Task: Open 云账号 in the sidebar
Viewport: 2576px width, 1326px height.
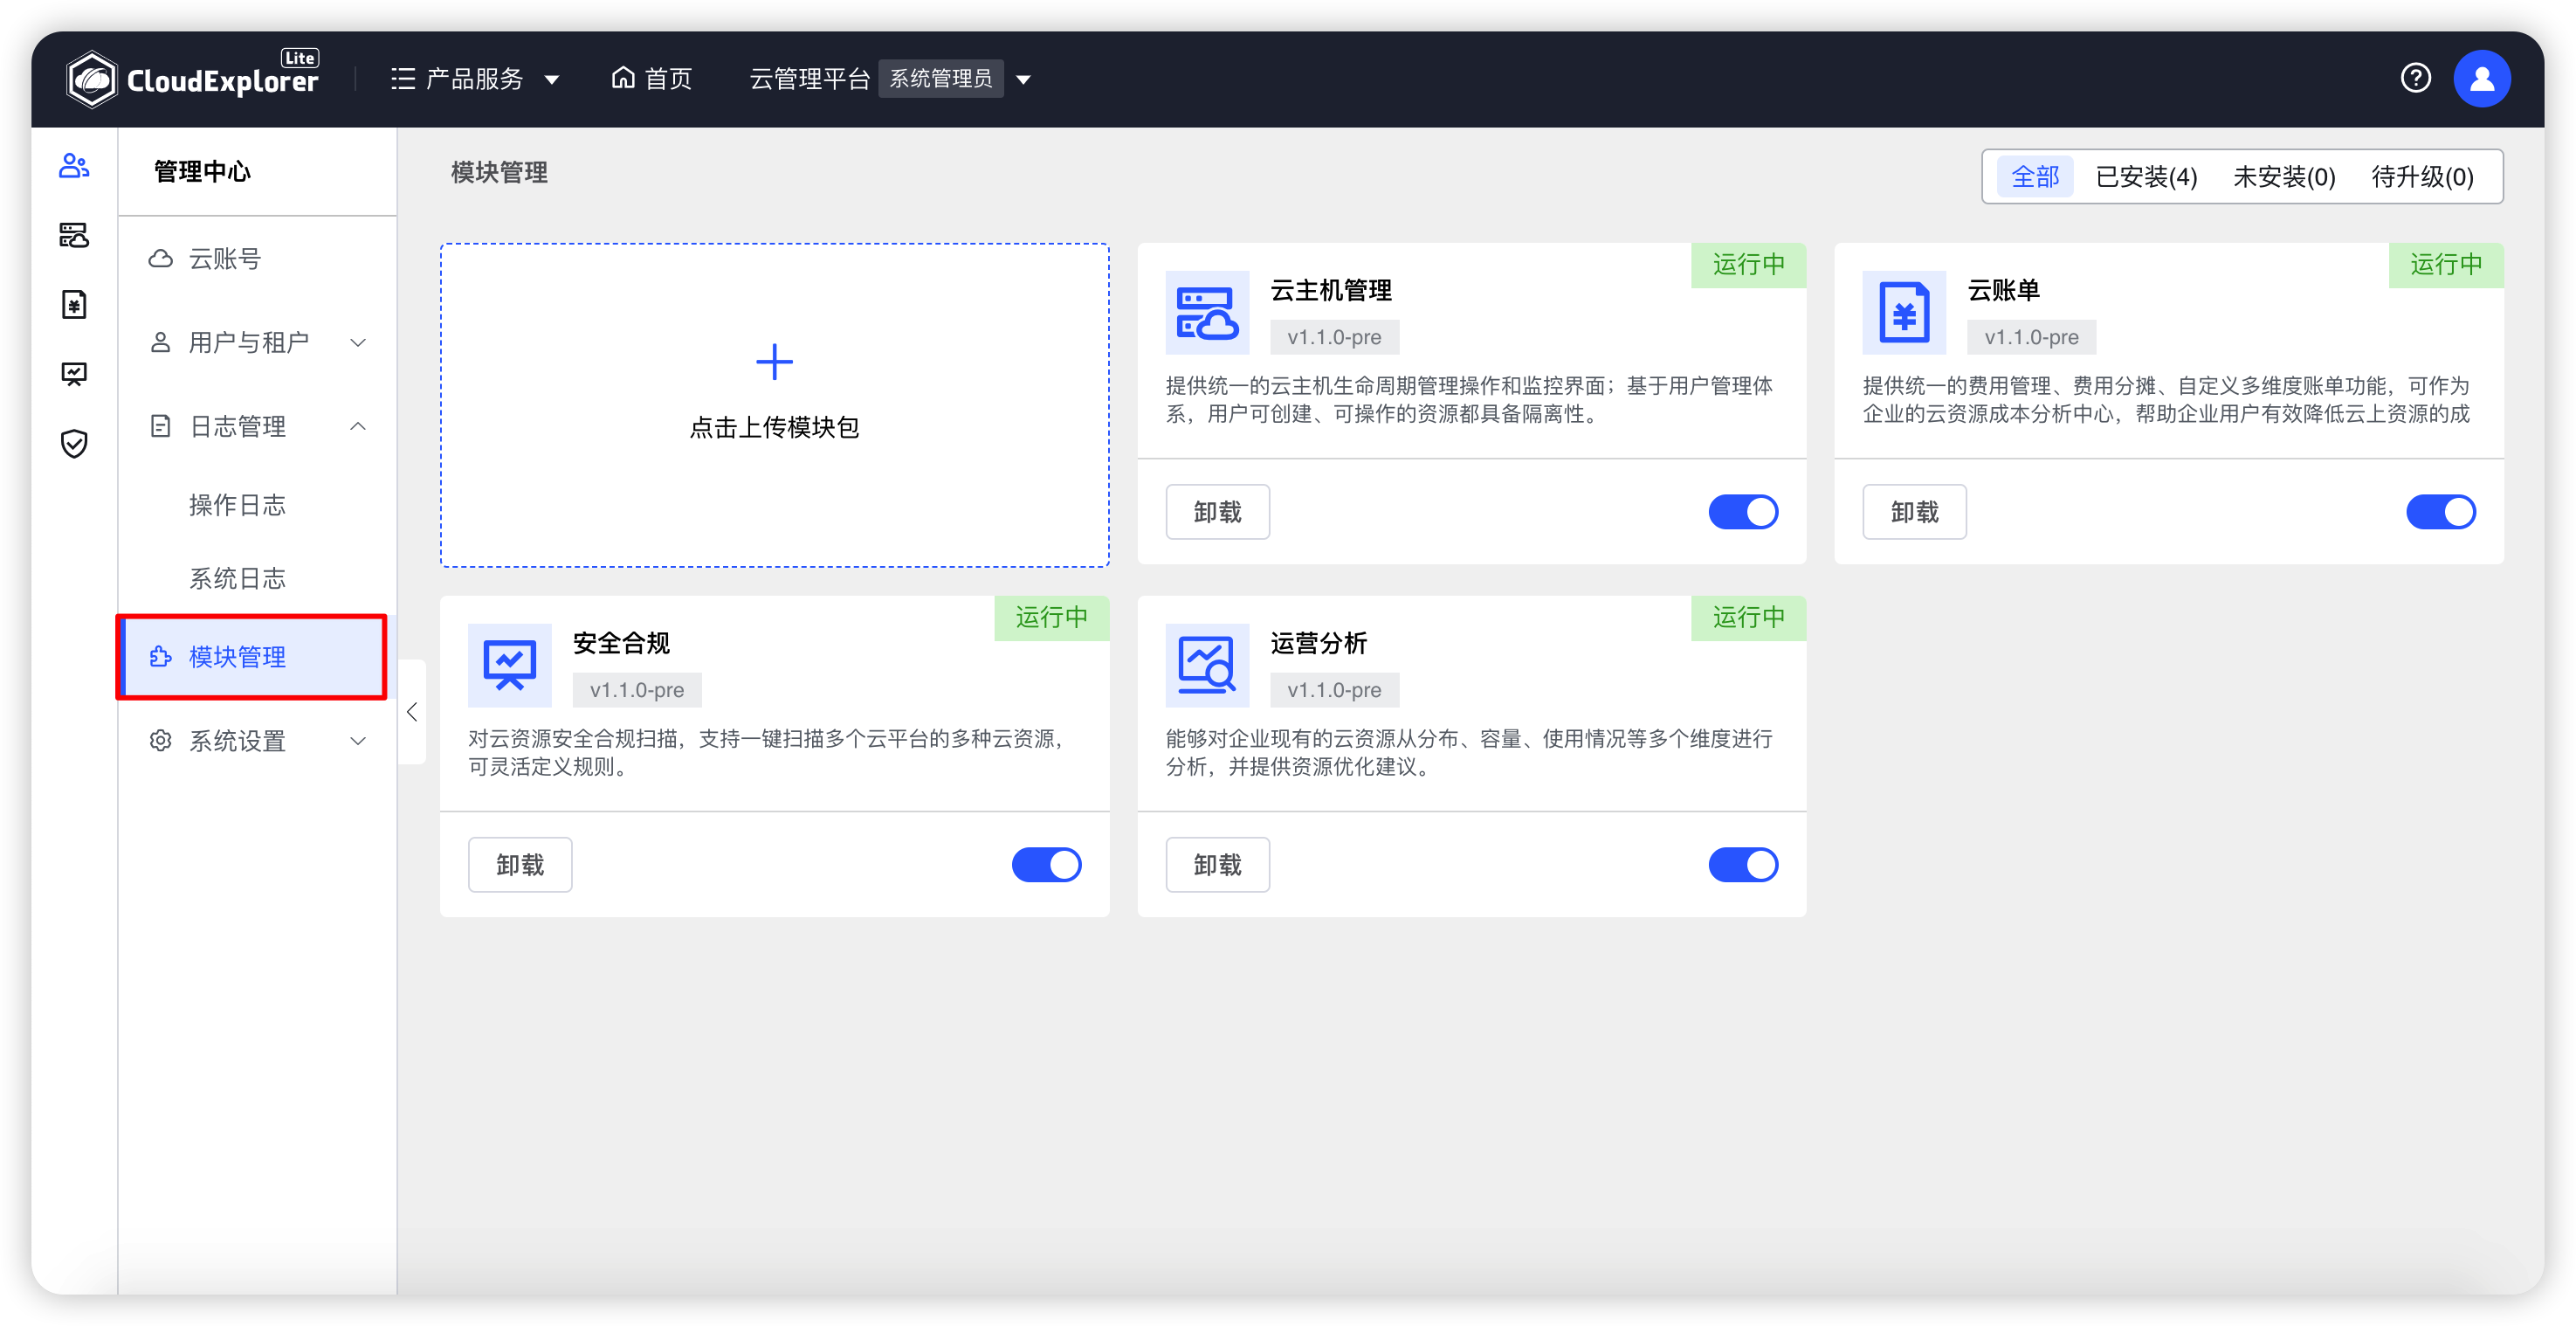Action: click(x=257, y=259)
